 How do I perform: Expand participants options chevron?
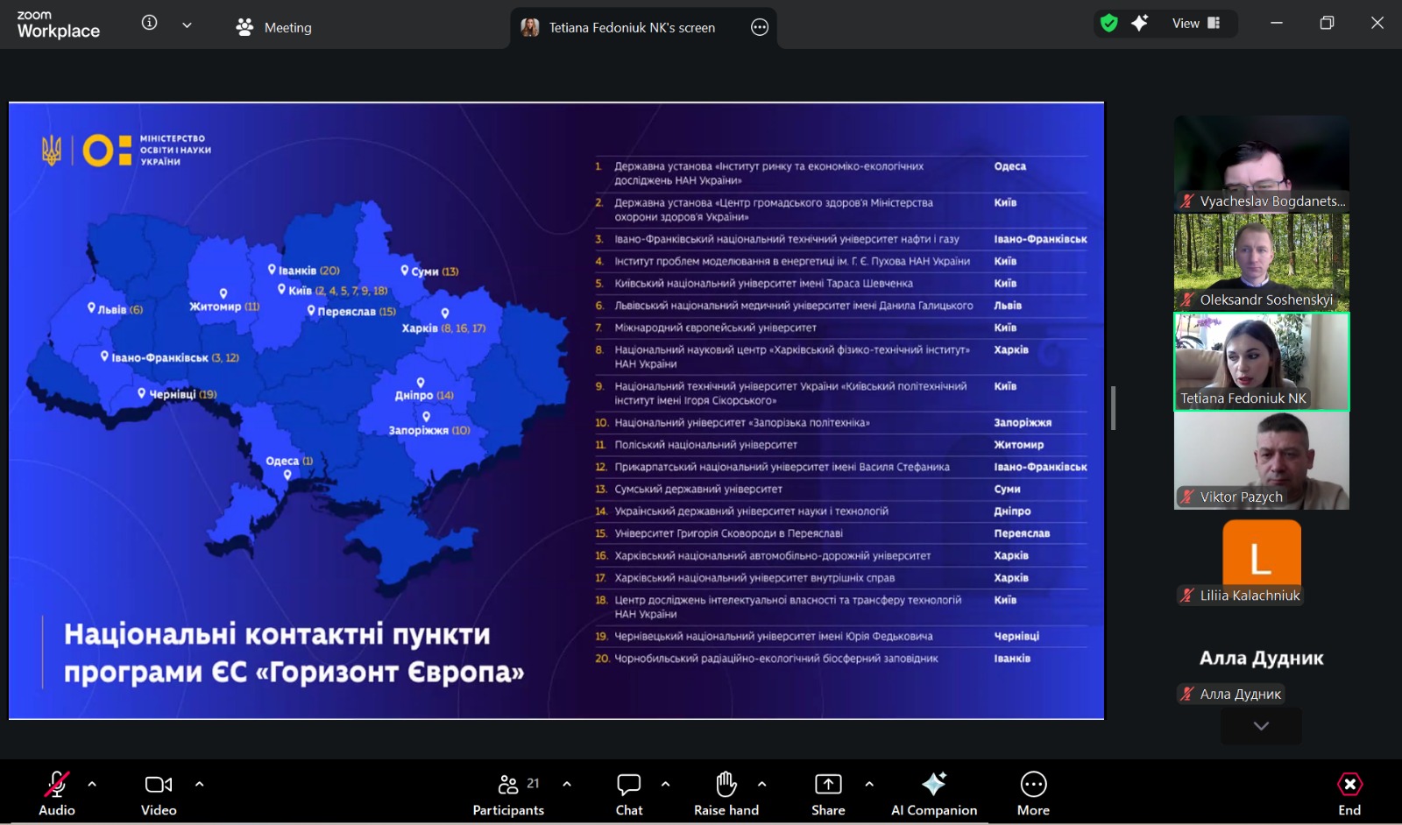pos(567,784)
